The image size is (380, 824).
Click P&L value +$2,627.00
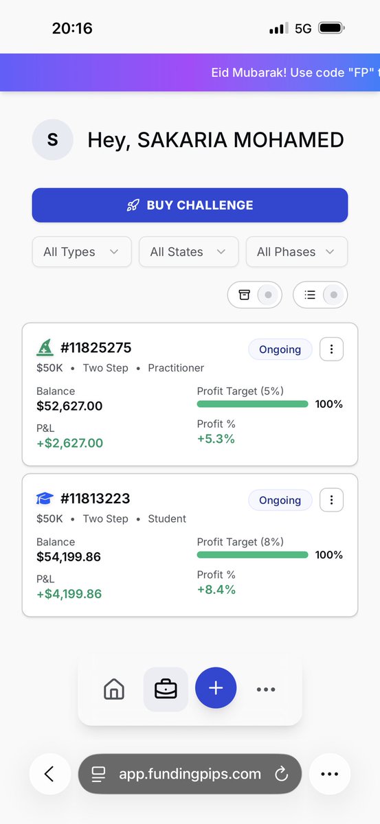point(70,443)
